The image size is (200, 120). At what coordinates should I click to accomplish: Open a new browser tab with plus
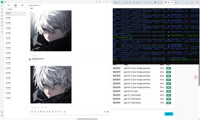(176, 2)
